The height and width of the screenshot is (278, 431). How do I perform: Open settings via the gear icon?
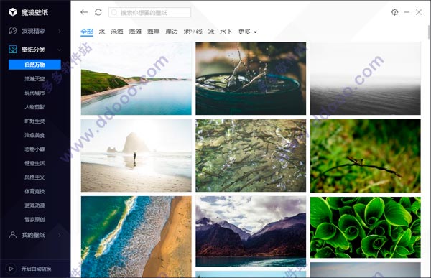(394, 12)
